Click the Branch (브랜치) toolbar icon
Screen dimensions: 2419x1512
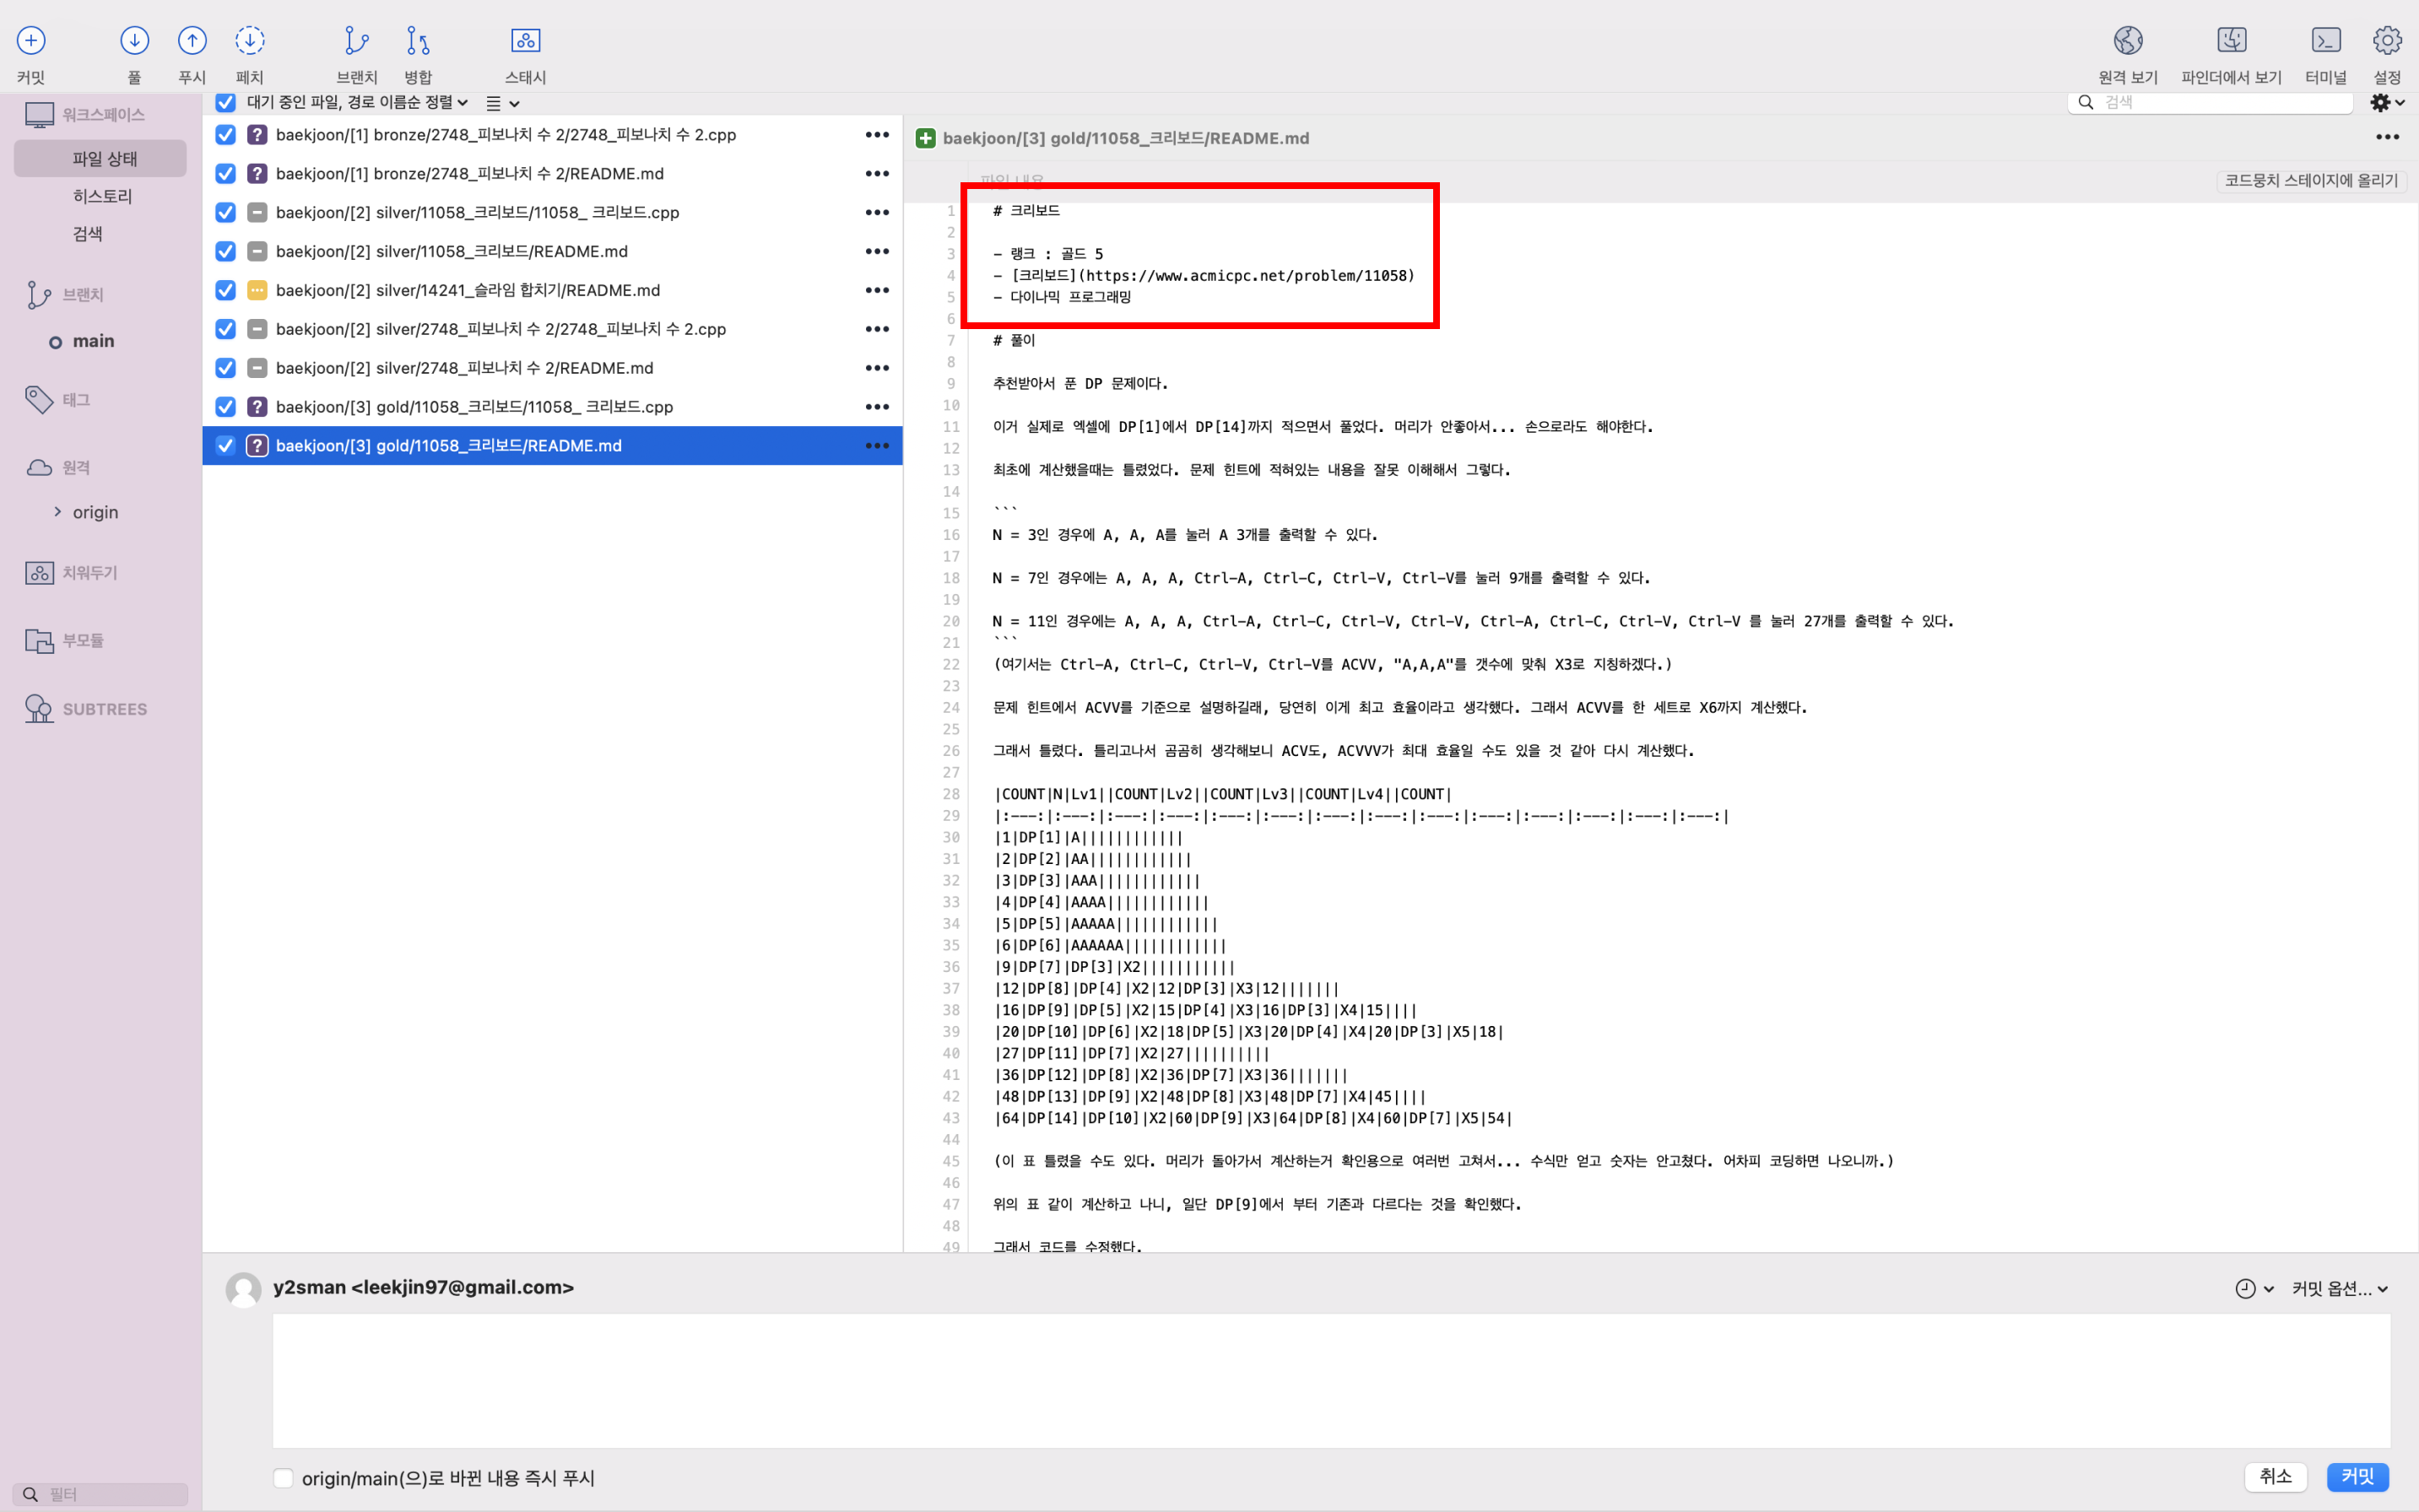[x=356, y=41]
